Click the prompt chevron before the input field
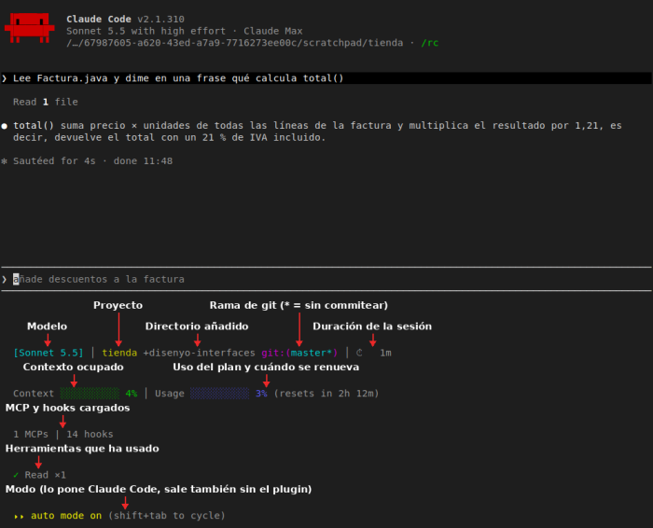This screenshot has width=653, height=528. pyautogui.click(x=4, y=279)
